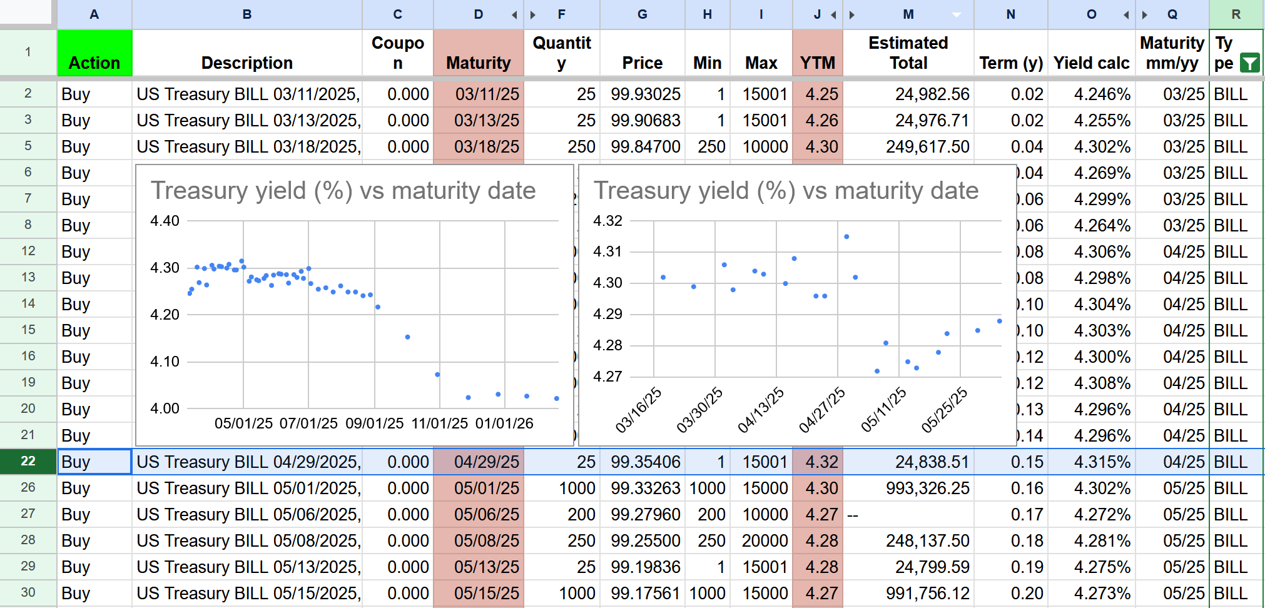Image resolution: width=1265 pixels, height=608 pixels.
Task: Select row 22 by its row header
Action: [28, 462]
